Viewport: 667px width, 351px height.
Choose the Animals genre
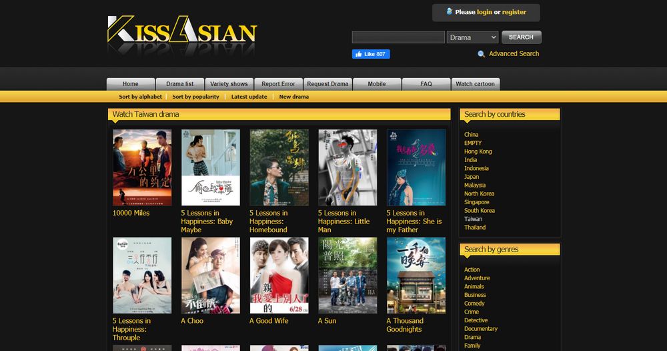point(474,287)
